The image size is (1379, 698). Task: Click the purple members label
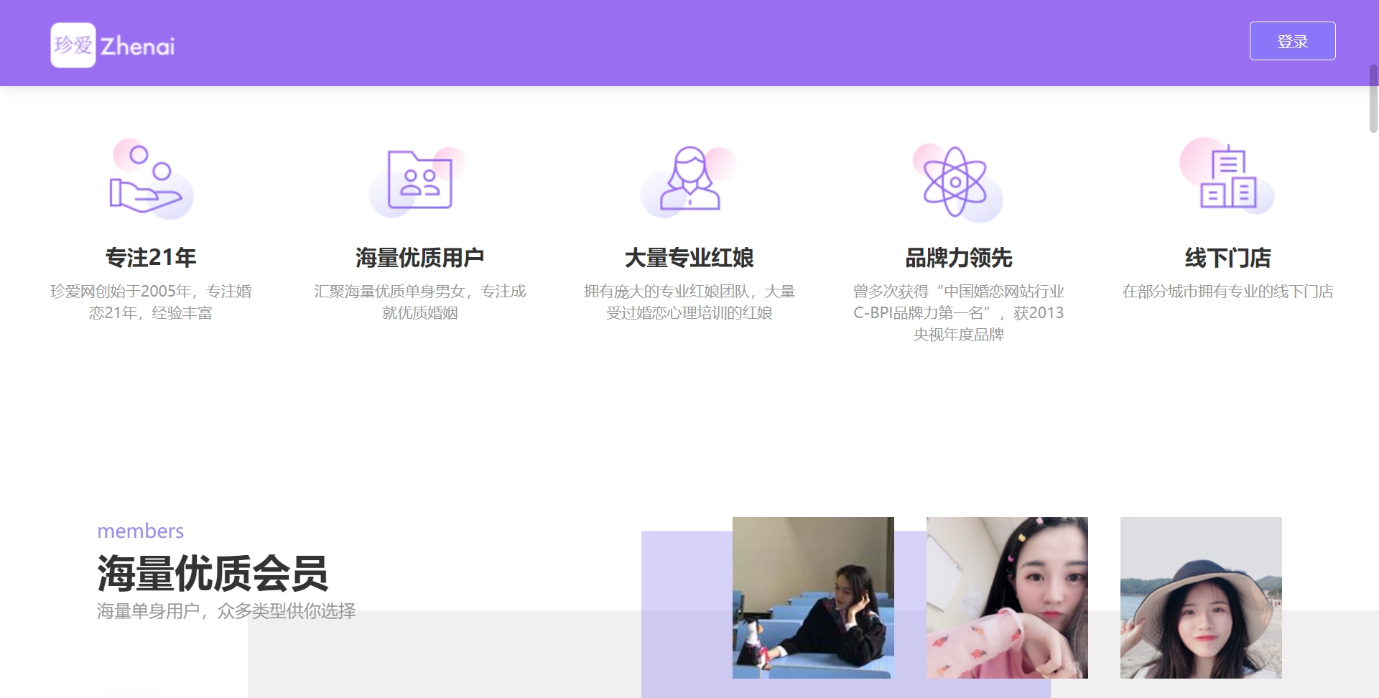click(x=141, y=531)
